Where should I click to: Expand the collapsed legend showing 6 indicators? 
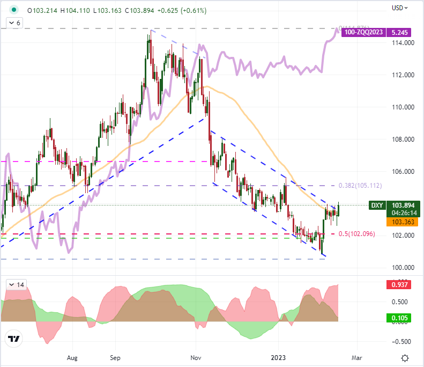(x=13, y=23)
